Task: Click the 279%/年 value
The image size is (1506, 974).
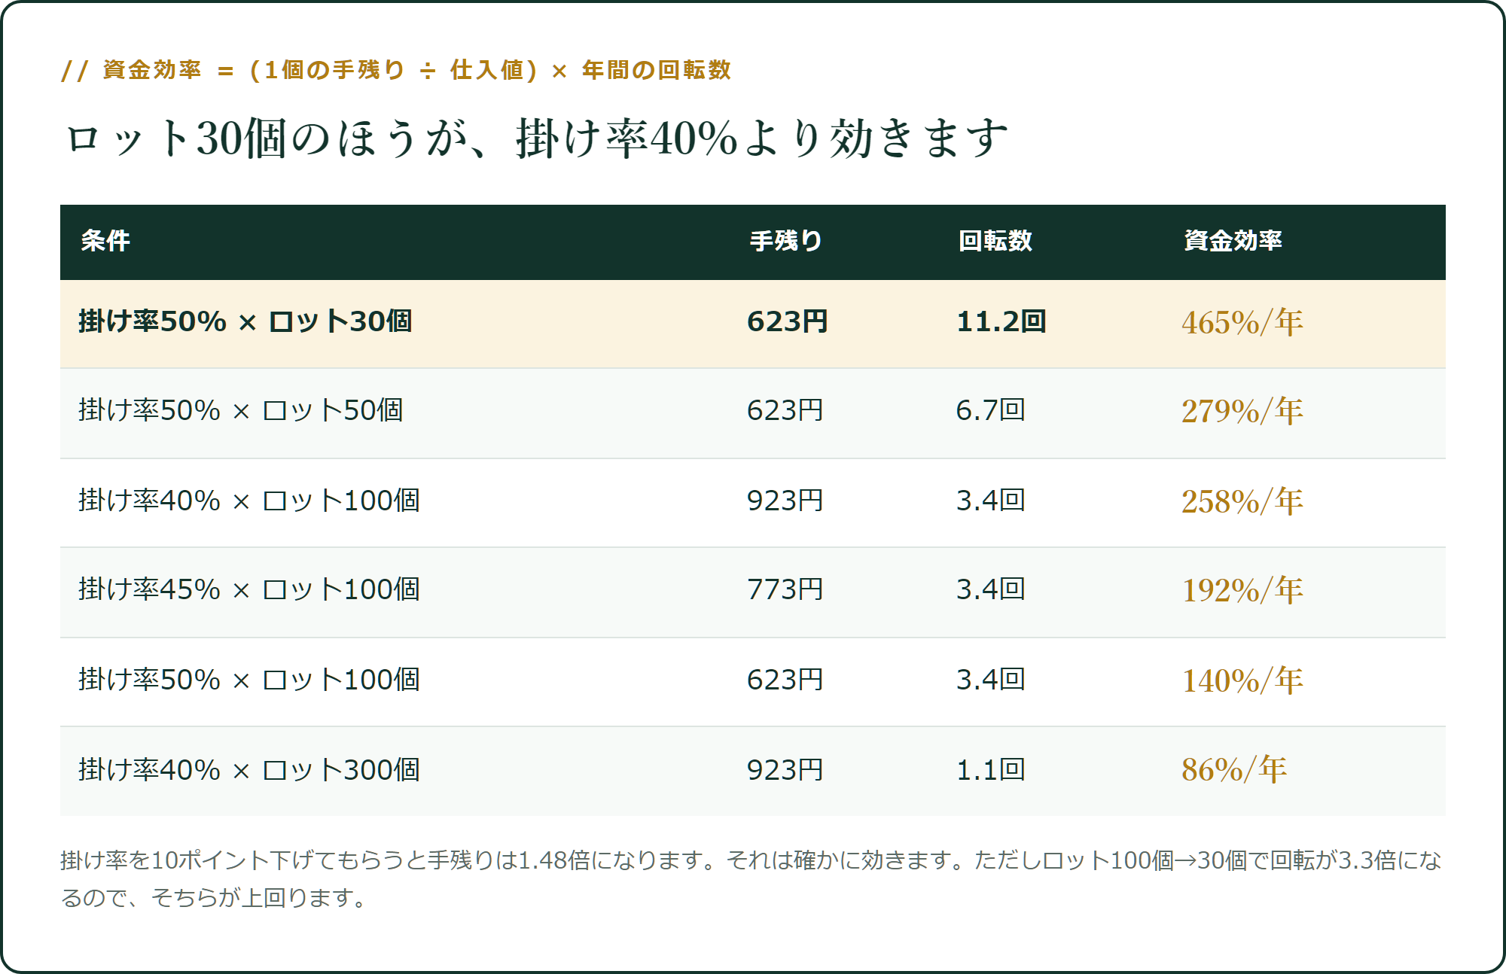Action: click(x=1242, y=411)
